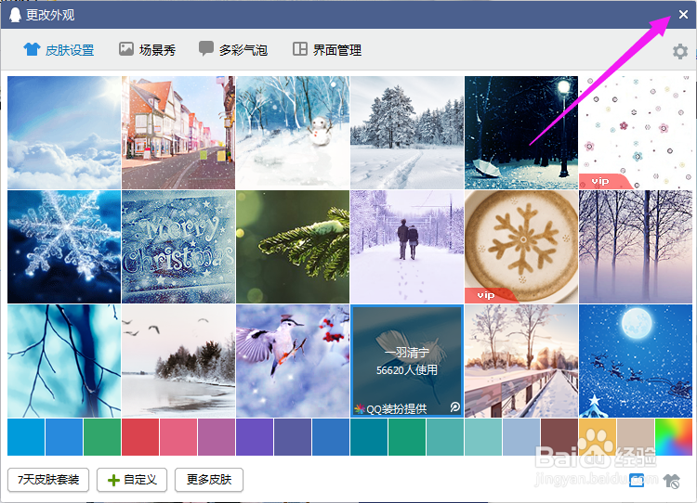Screen dimensions: 697x503
Task: Choose the violet color swatch
Action: coord(255,437)
